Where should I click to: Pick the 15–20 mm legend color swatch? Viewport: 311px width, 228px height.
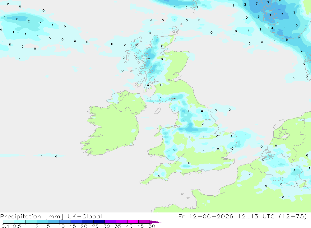76,222
